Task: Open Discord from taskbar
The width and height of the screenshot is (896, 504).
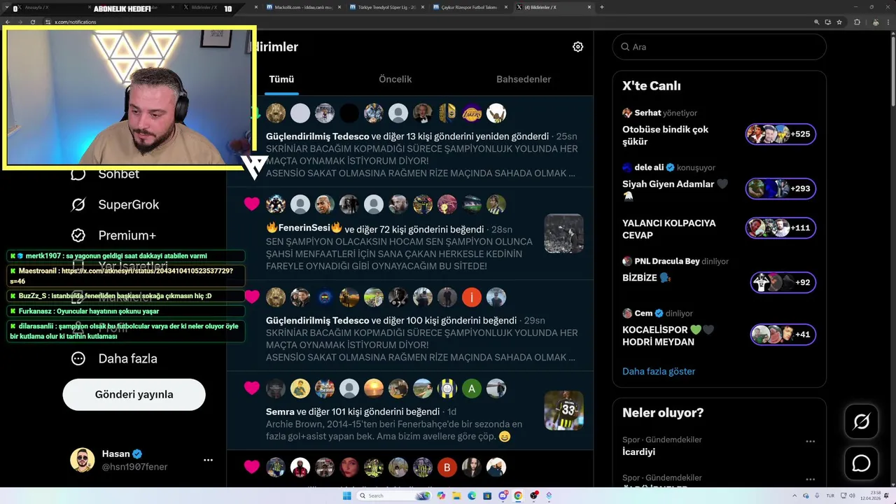Action: (503, 496)
